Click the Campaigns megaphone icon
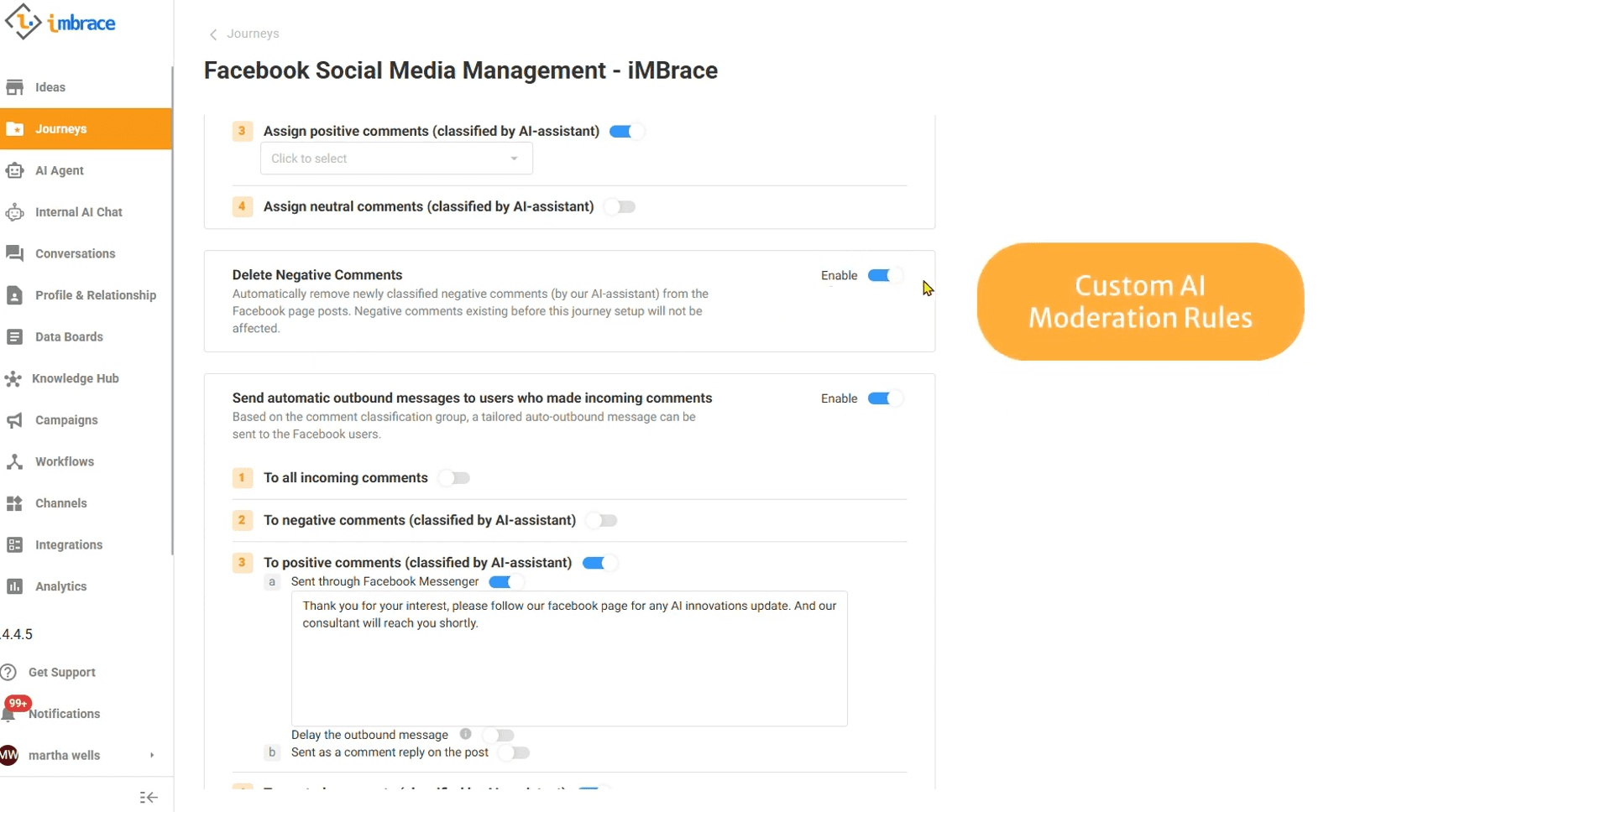 [14, 420]
